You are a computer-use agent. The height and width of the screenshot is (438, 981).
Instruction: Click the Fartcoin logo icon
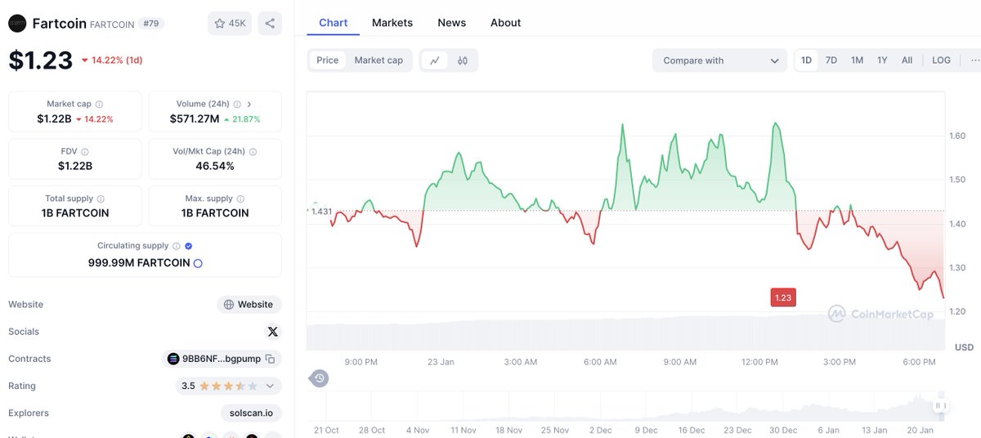point(17,24)
